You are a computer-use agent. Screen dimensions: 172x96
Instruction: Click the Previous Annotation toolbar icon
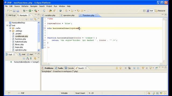click(72, 11)
